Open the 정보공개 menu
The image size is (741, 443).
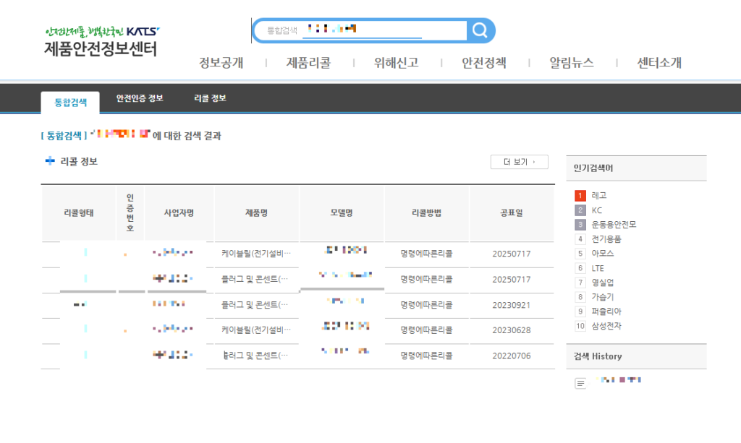[x=222, y=63]
